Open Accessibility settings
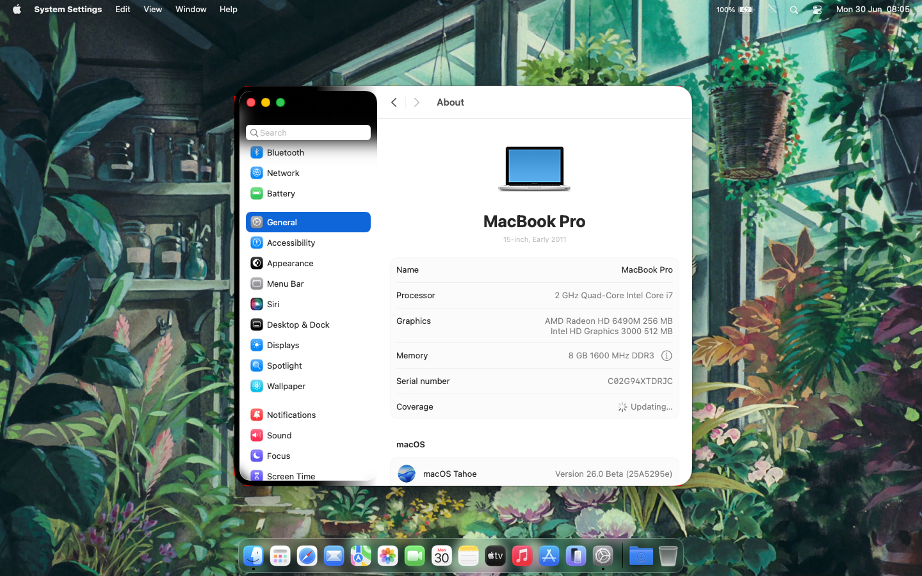 point(291,243)
